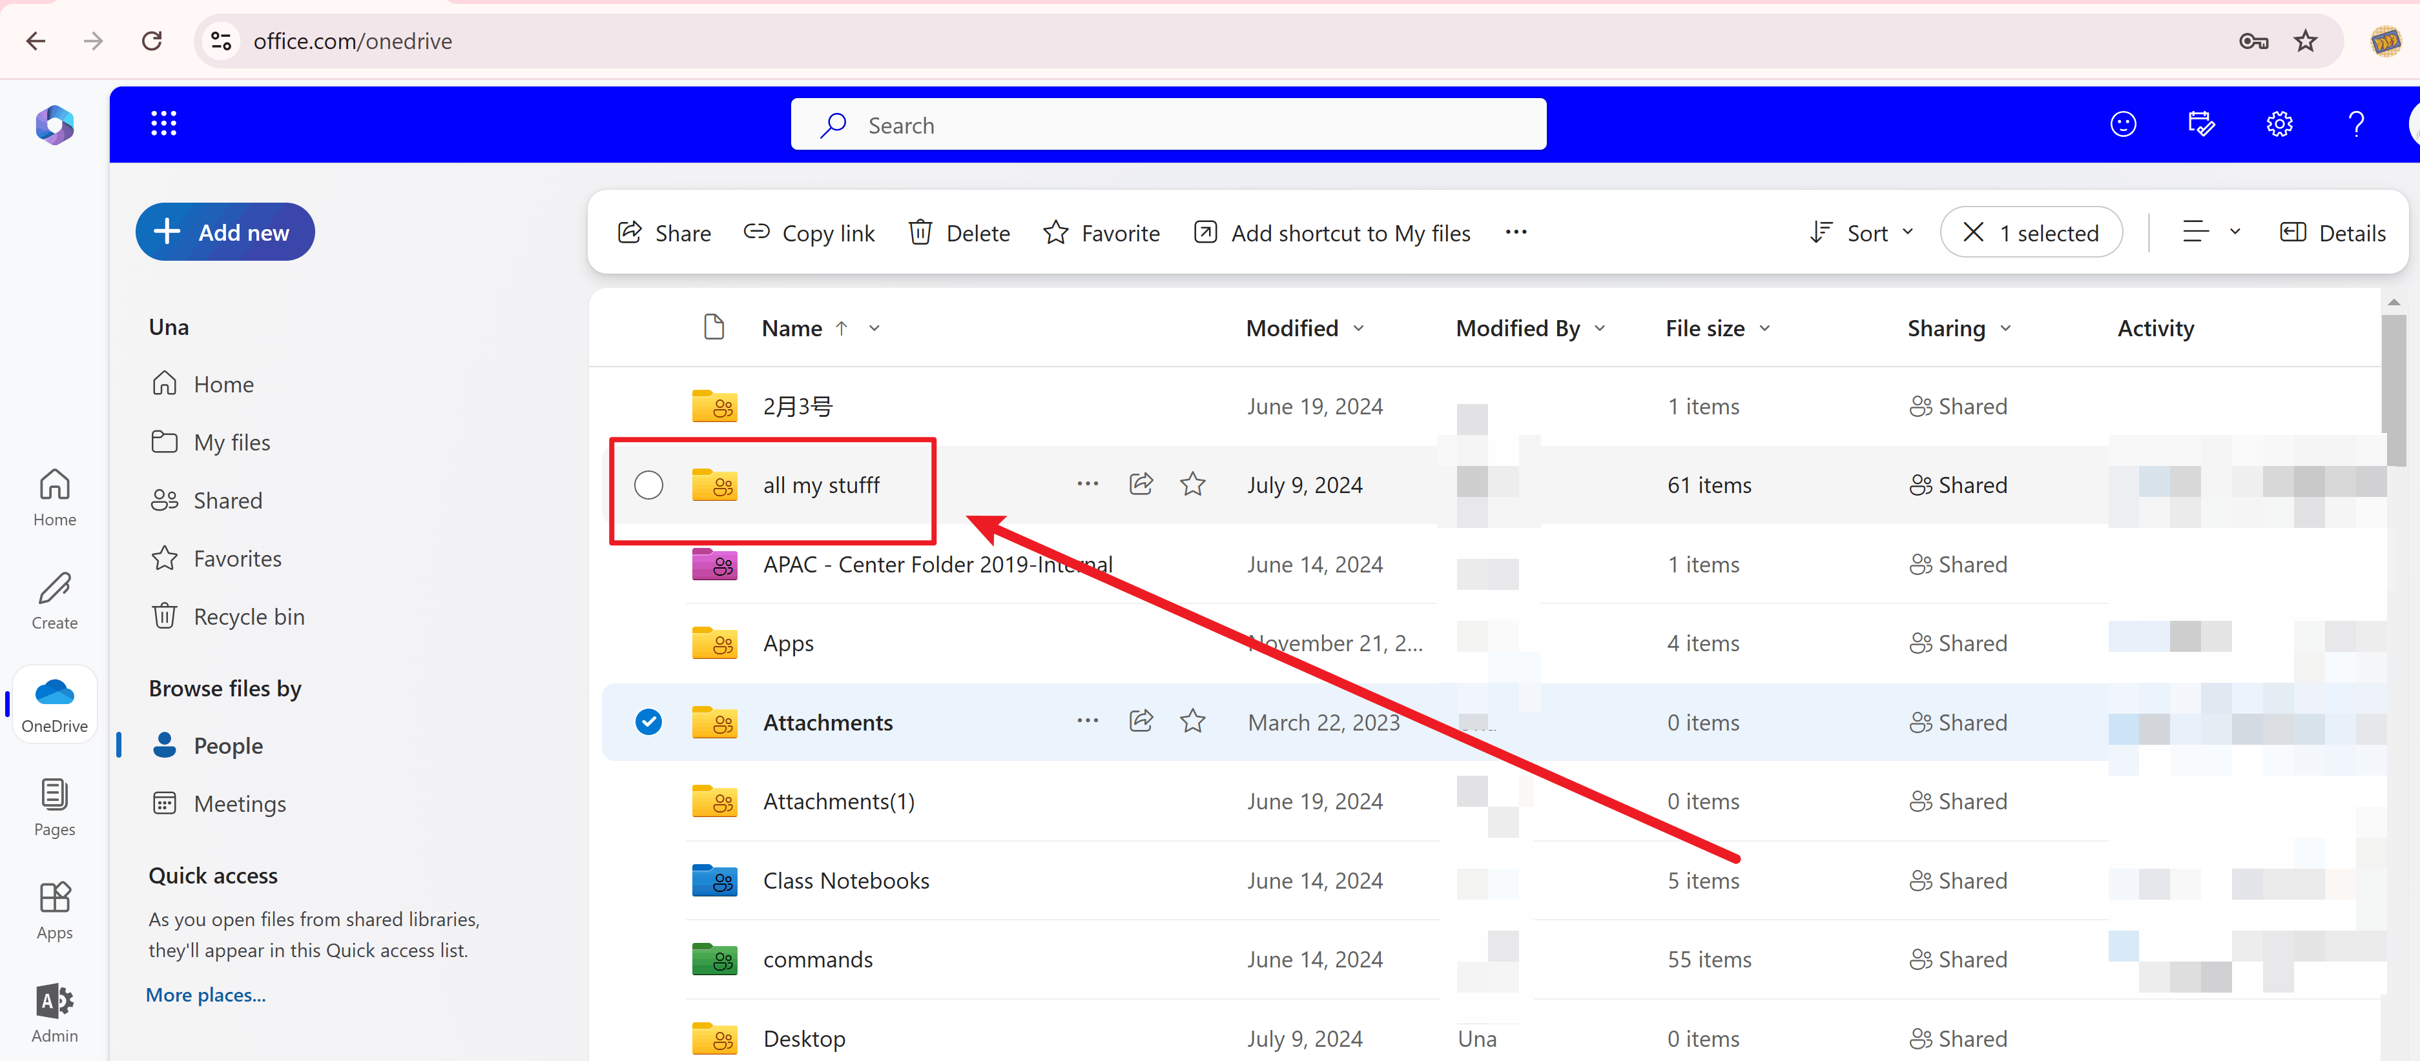
Task: Open the app launcher waffle icon
Action: [x=163, y=124]
